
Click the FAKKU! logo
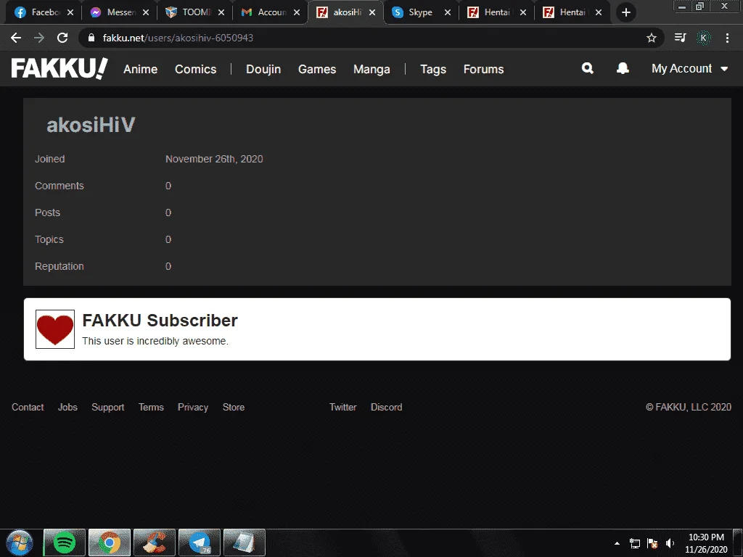tap(59, 69)
